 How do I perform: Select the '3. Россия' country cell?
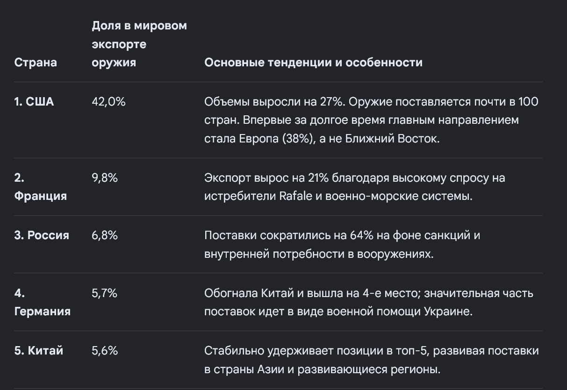click(42, 235)
